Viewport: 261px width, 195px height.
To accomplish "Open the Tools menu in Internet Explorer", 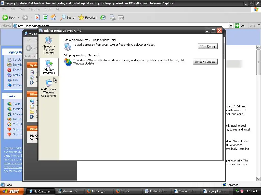I will [x=48, y=9].
